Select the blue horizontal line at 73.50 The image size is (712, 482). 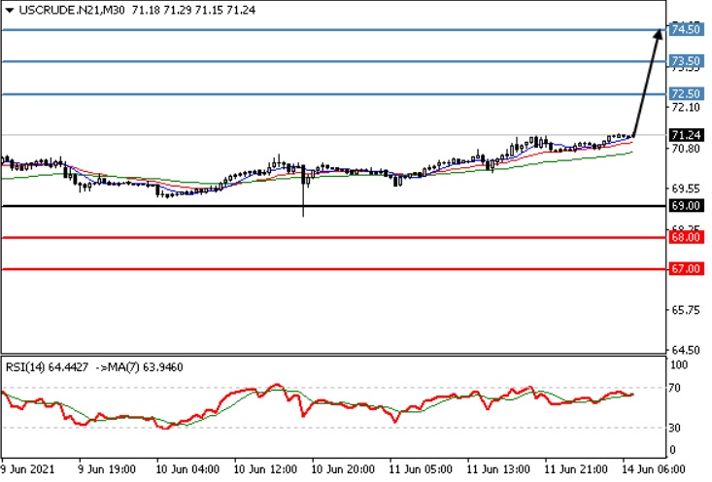click(334, 61)
